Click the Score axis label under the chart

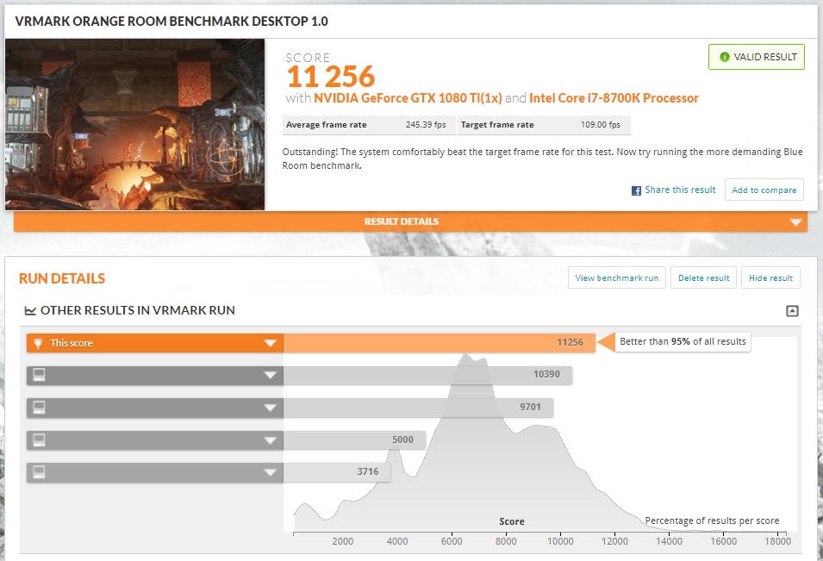pyautogui.click(x=512, y=521)
